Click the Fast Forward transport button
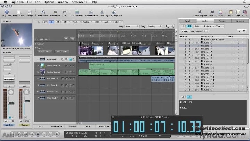The width and height of the screenshot is (250, 141). pos(32,134)
